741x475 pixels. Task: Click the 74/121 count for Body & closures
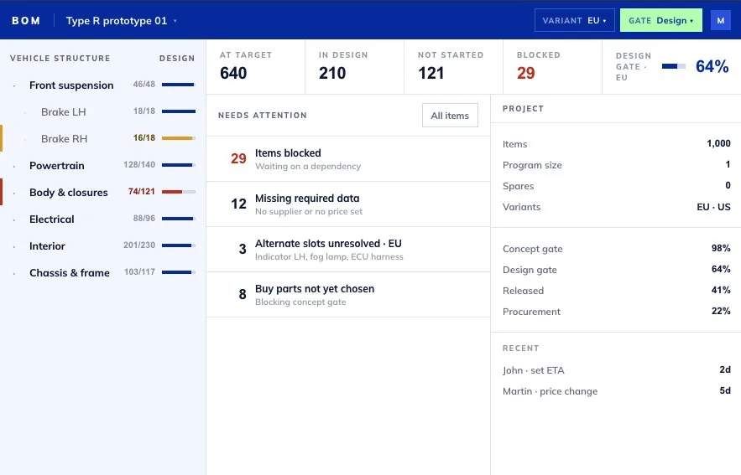point(141,191)
